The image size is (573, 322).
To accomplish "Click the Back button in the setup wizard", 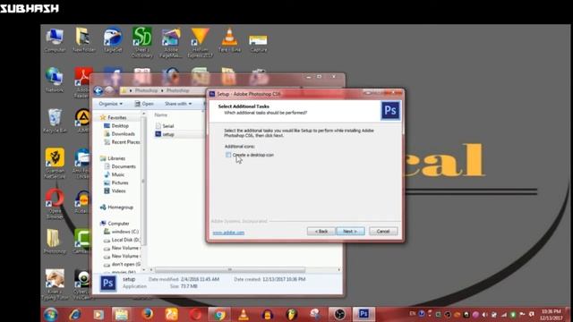I will (x=321, y=231).
